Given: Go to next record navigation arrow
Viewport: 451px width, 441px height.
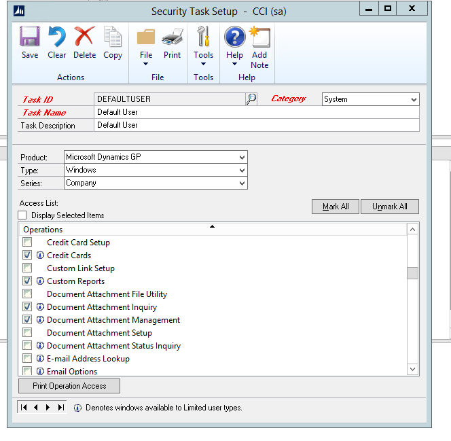Looking at the screenshot, I should pyautogui.click(x=48, y=408).
